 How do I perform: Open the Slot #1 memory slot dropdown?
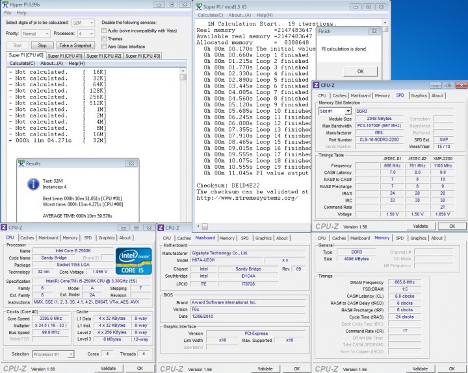[348, 111]
